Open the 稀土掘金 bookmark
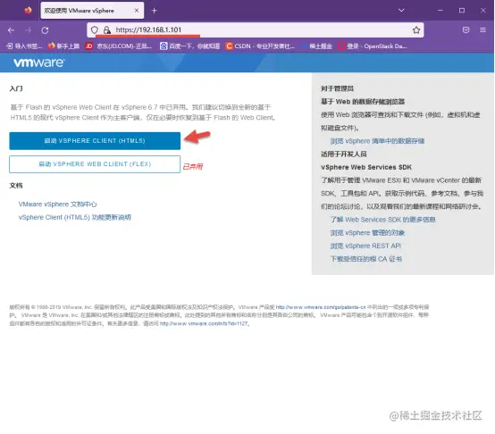Image resolution: width=495 pixels, height=434 pixels. click(316, 46)
